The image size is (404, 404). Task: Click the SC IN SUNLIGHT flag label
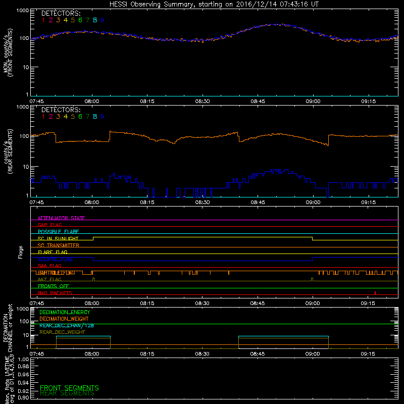click(x=58, y=238)
